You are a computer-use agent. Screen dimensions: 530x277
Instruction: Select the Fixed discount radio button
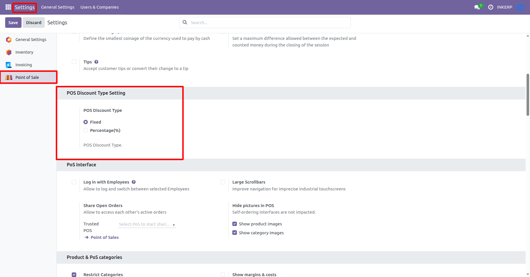pos(85,122)
